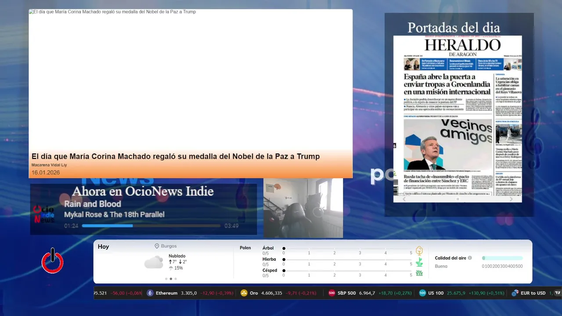The height and width of the screenshot is (316, 562).
Task: Click the Árbol tree pollen icon
Action: (x=419, y=251)
